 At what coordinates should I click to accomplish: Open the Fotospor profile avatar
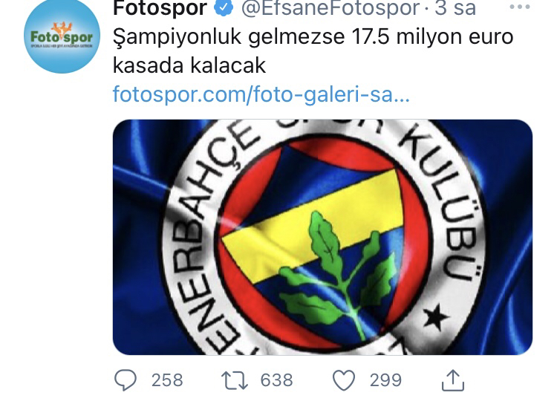62,36
